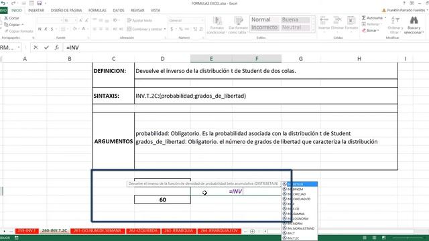The width and height of the screenshot is (429, 241).
Task: Open the Rellenar fill menu
Action: tap(371, 24)
